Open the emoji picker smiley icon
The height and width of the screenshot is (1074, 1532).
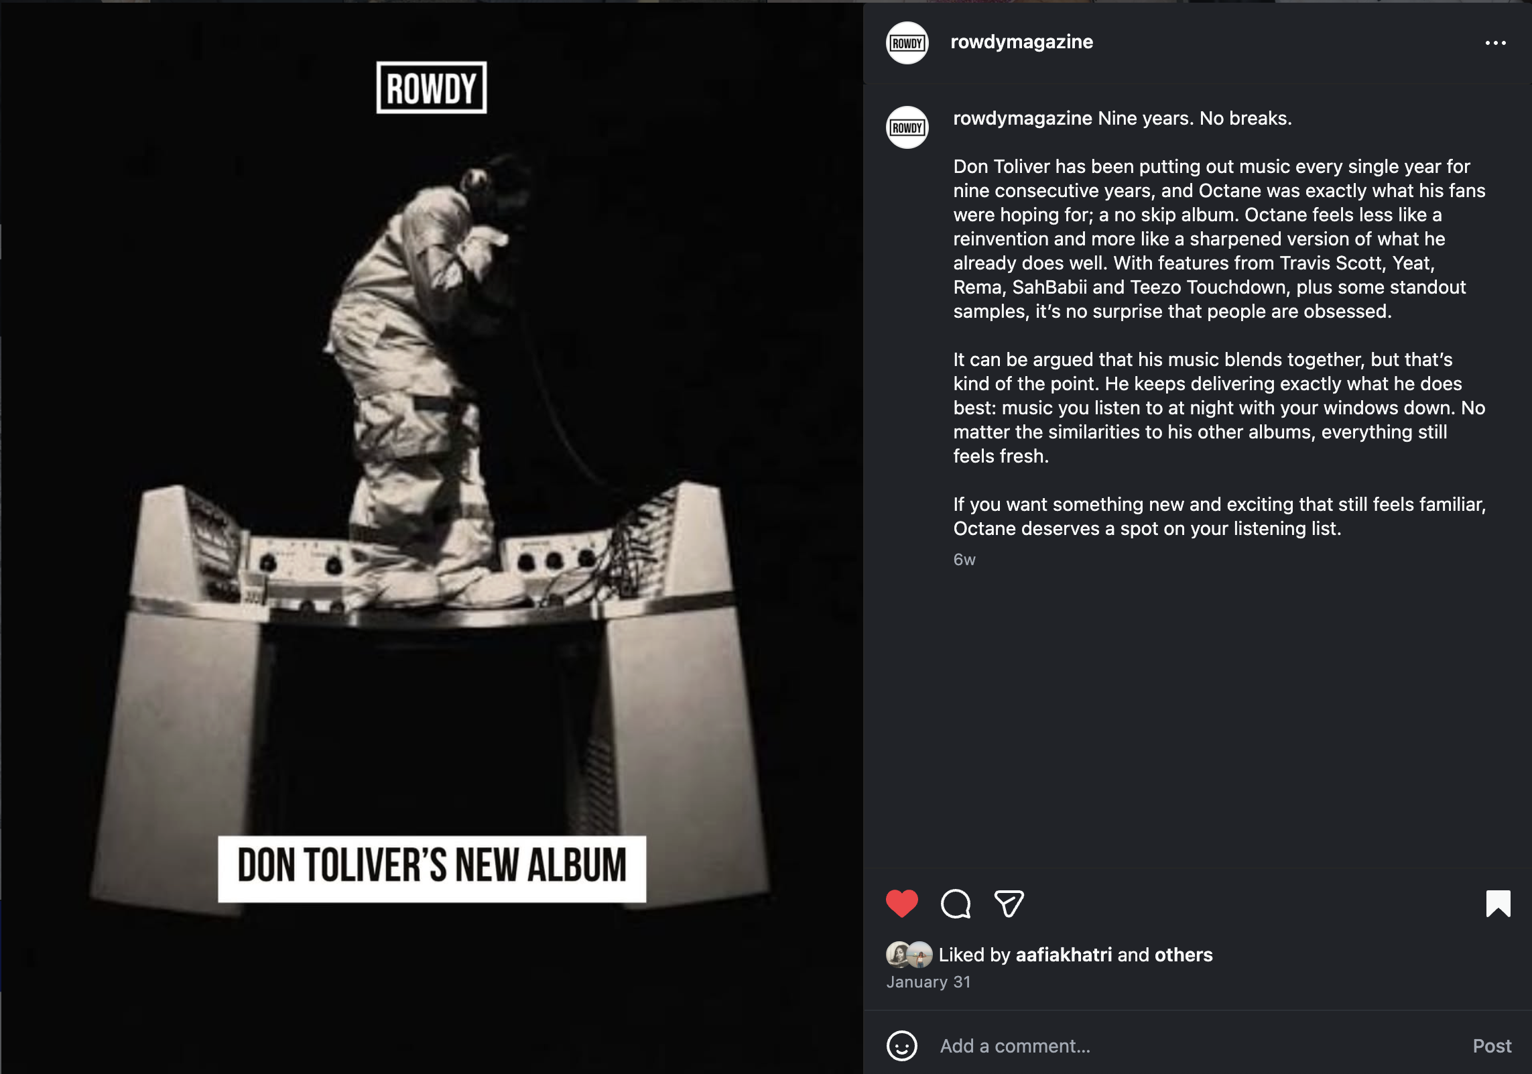[x=901, y=1045]
